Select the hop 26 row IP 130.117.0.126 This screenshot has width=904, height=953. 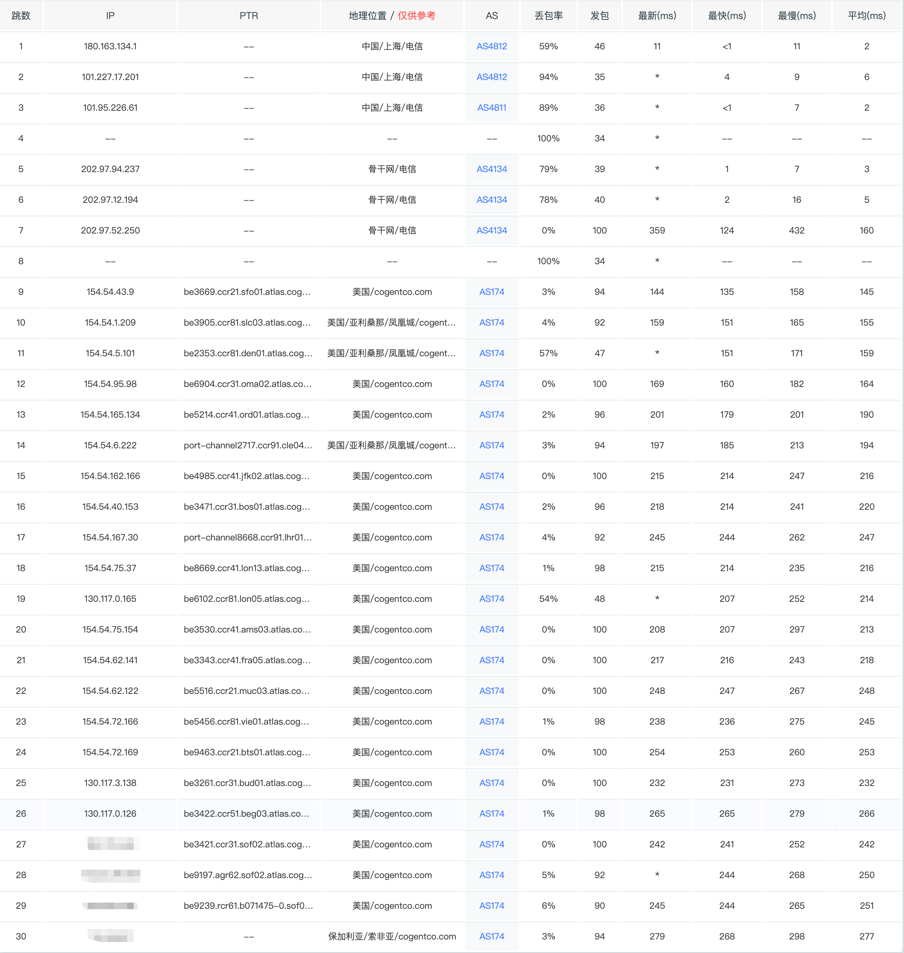(x=110, y=813)
